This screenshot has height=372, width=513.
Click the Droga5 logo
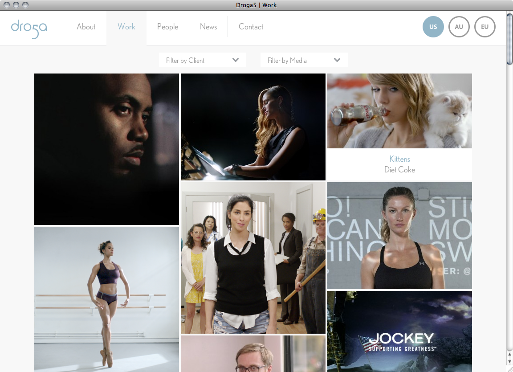(29, 28)
